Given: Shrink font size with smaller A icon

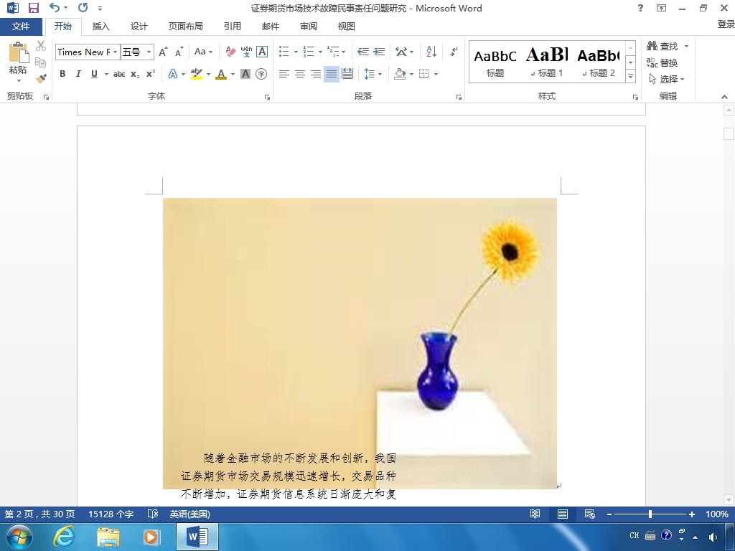Looking at the screenshot, I should click(x=179, y=52).
